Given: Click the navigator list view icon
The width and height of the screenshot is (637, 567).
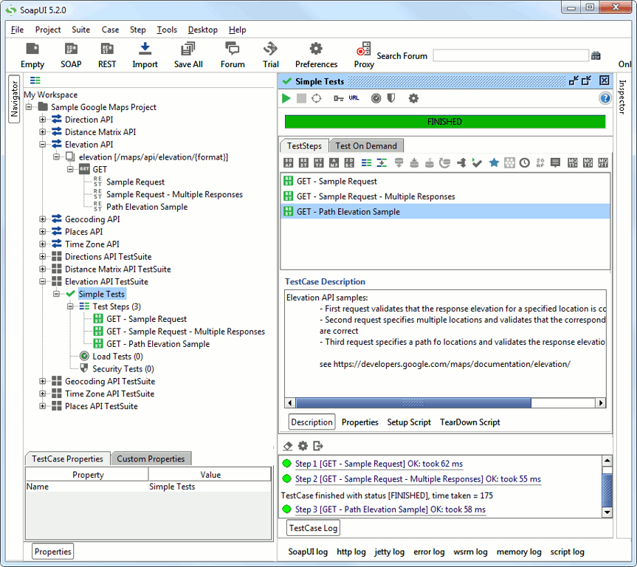Looking at the screenshot, I should [35, 80].
